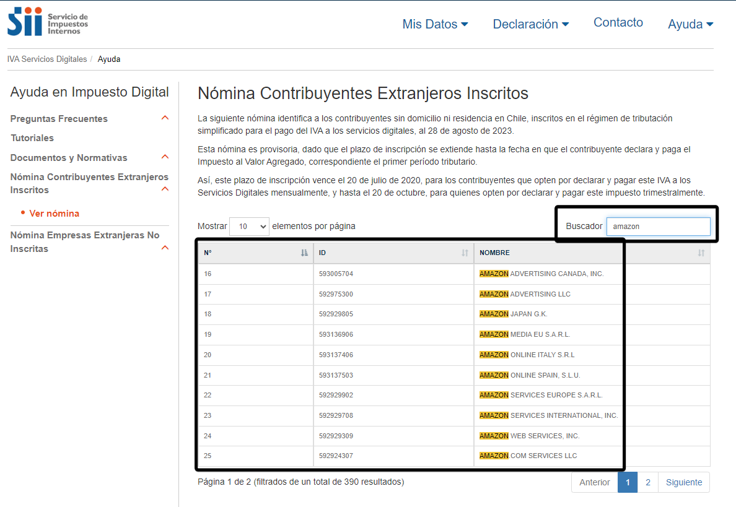
Task: Click ID value 593137503
Action: pyautogui.click(x=336, y=375)
